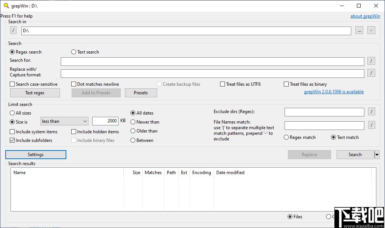Viewport: 385px width, 228px height.
Task: Expand the search path history dropdown arrow
Action: [371, 30]
